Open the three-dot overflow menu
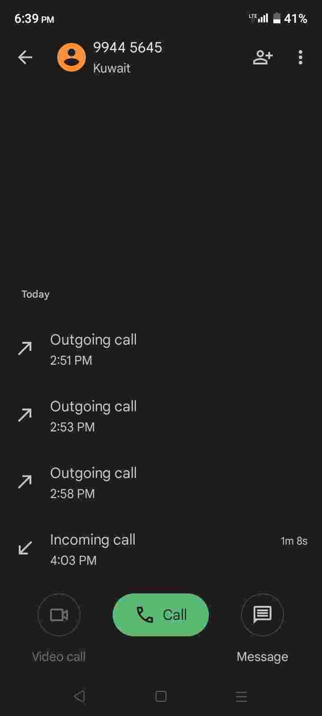This screenshot has width=322, height=716. click(x=301, y=57)
